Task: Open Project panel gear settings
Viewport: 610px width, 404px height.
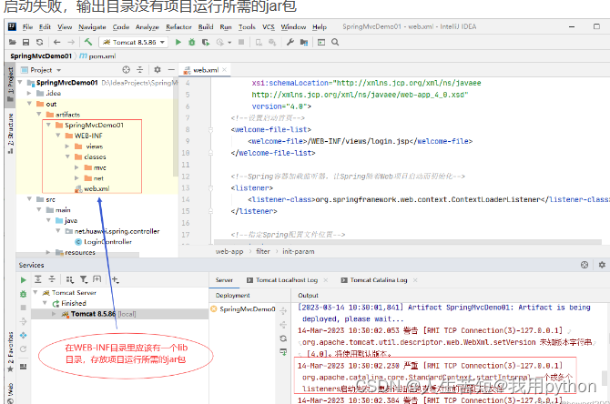Action: click(x=158, y=69)
